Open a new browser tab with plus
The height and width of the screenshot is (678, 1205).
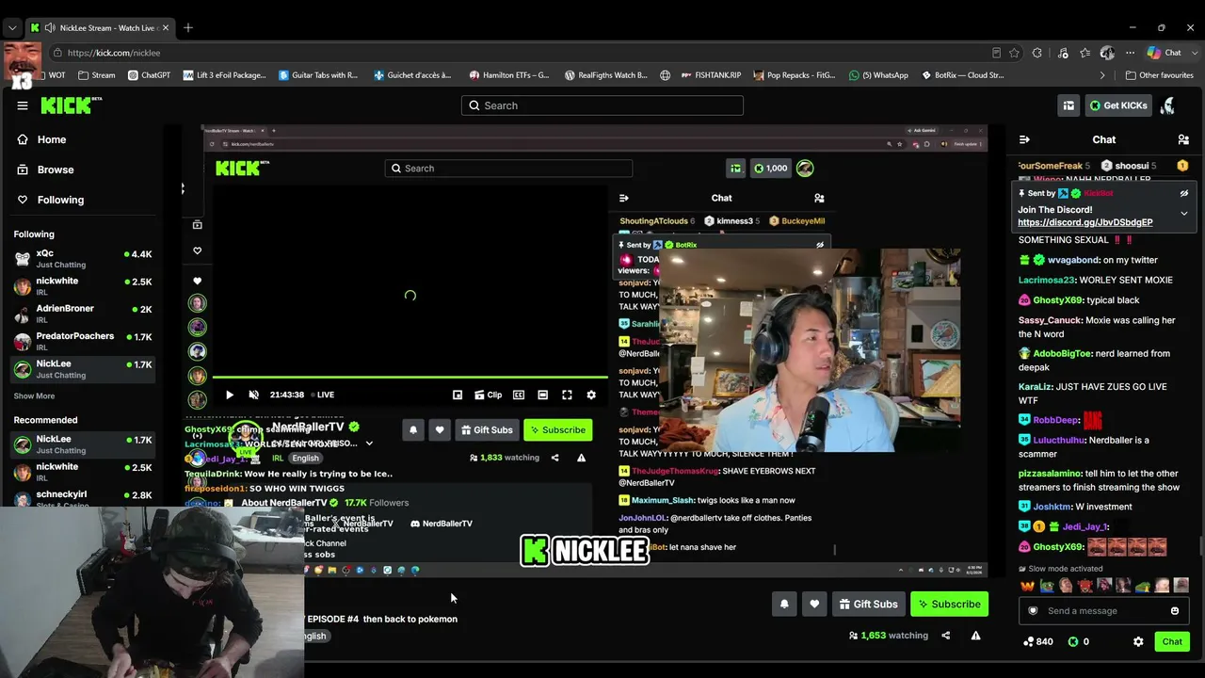188,27
